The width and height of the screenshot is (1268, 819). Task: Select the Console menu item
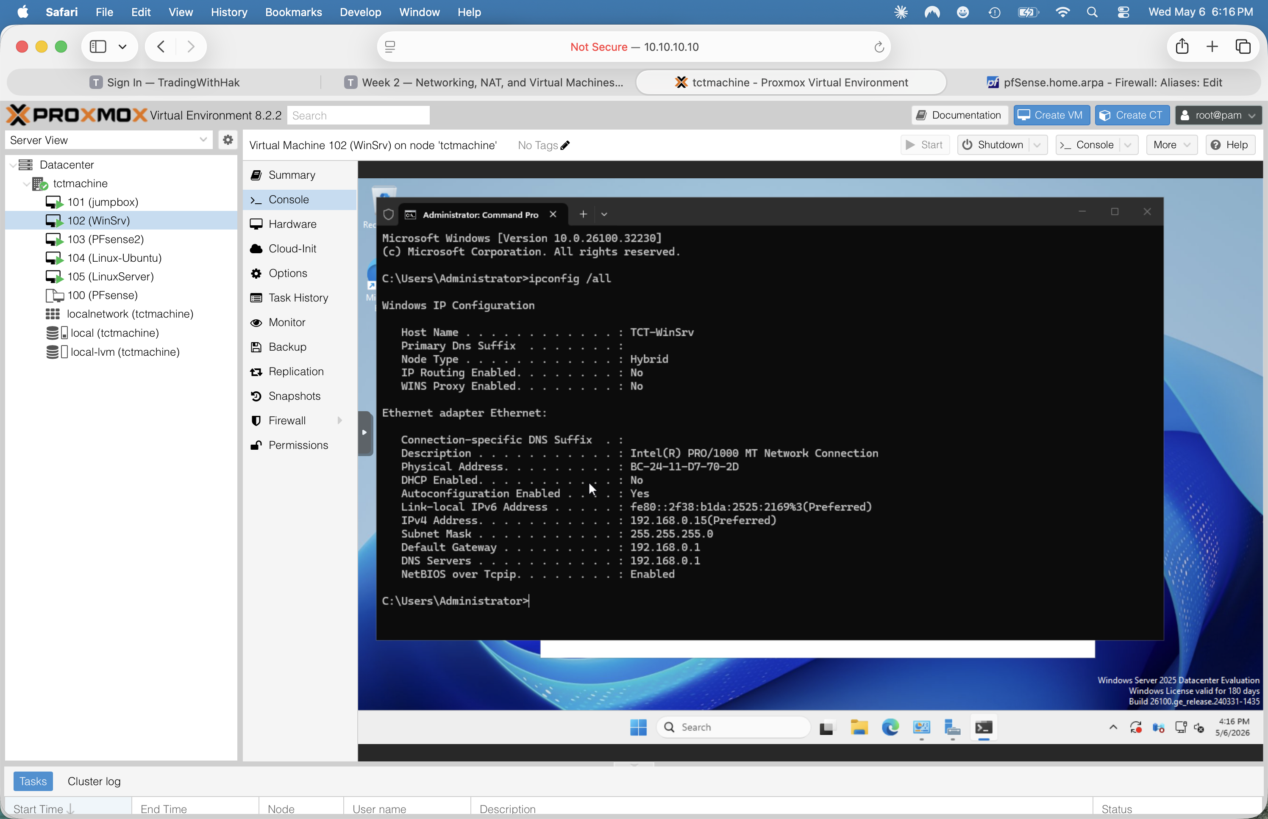pyautogui.click(x=300, y=199)
